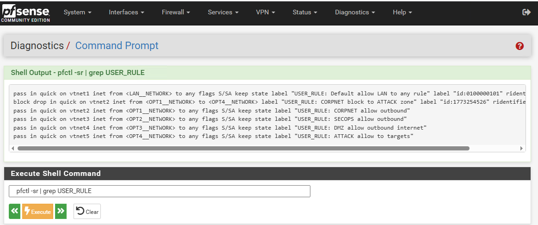Click the DMZ allow outbound internet rule line
Screen dimensions: 538x225
(x=220, y=128)
